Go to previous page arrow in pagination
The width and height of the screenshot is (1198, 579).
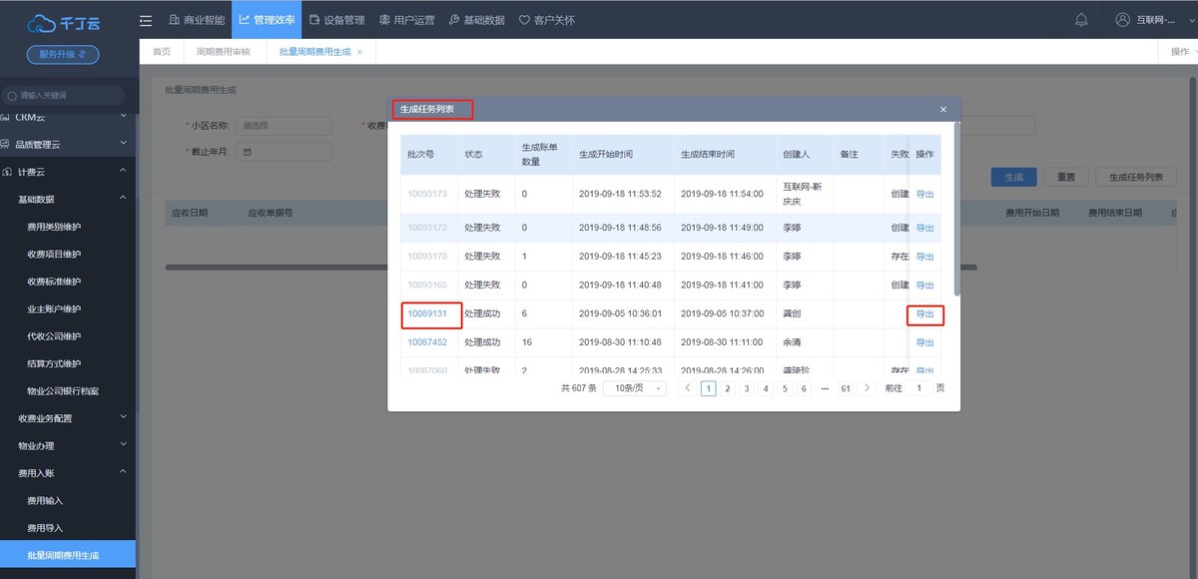click(x=687, y=388)
